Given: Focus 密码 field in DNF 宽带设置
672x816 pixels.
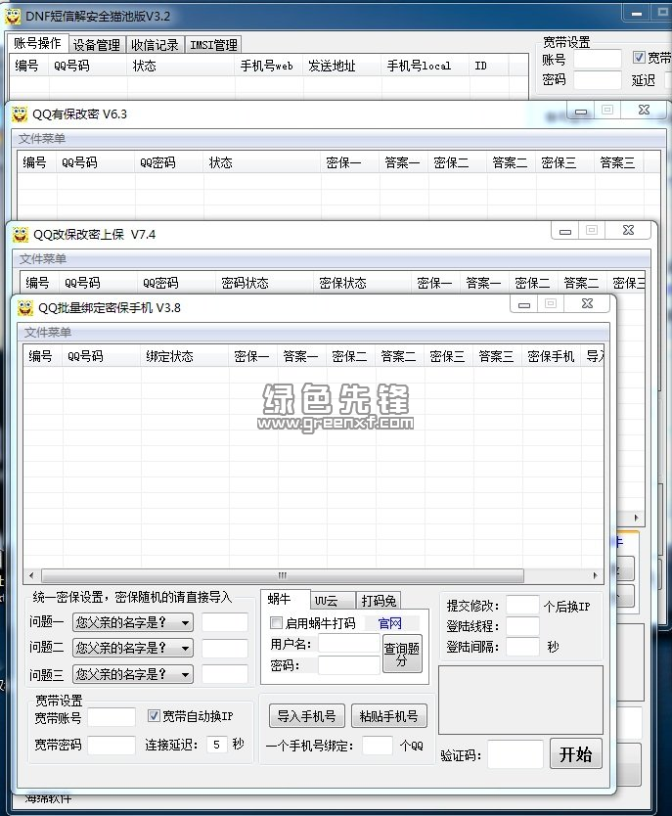Looking at the screenshot, I should [598, 79].
